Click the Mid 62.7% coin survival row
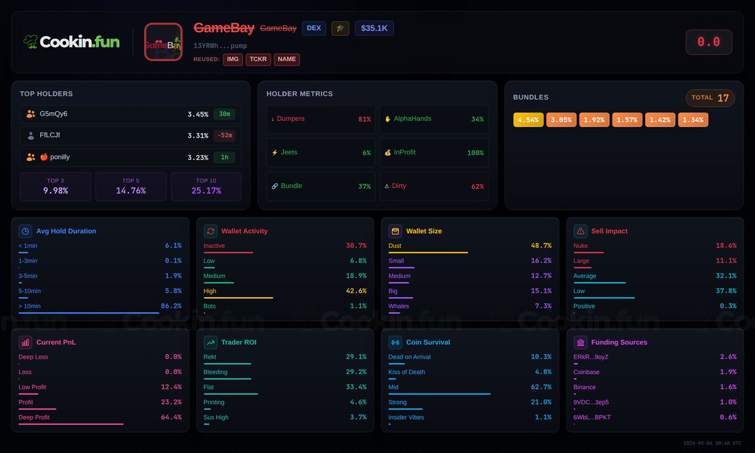The height and width of the screenshot is (453, 755). coord(470,388)
